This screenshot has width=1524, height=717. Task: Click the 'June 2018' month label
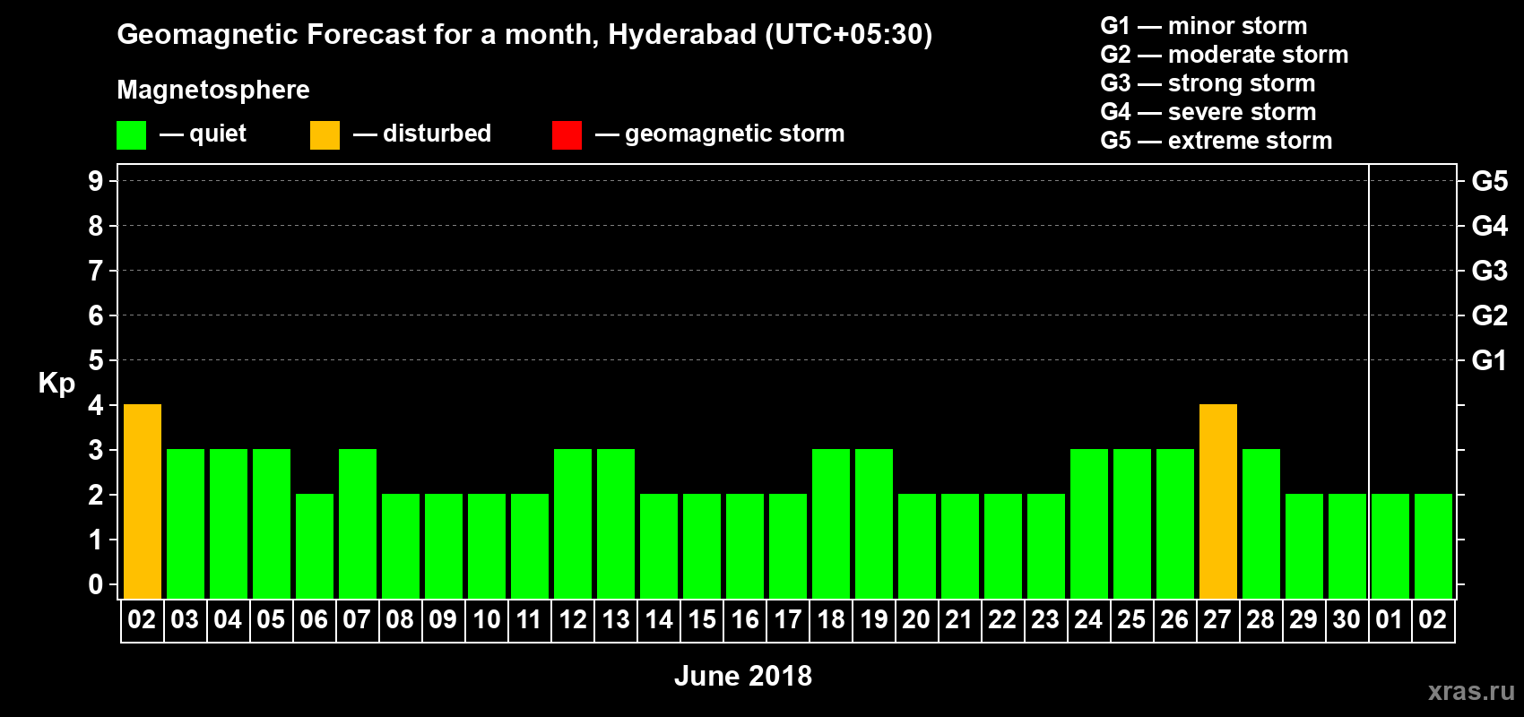point(743,676)
